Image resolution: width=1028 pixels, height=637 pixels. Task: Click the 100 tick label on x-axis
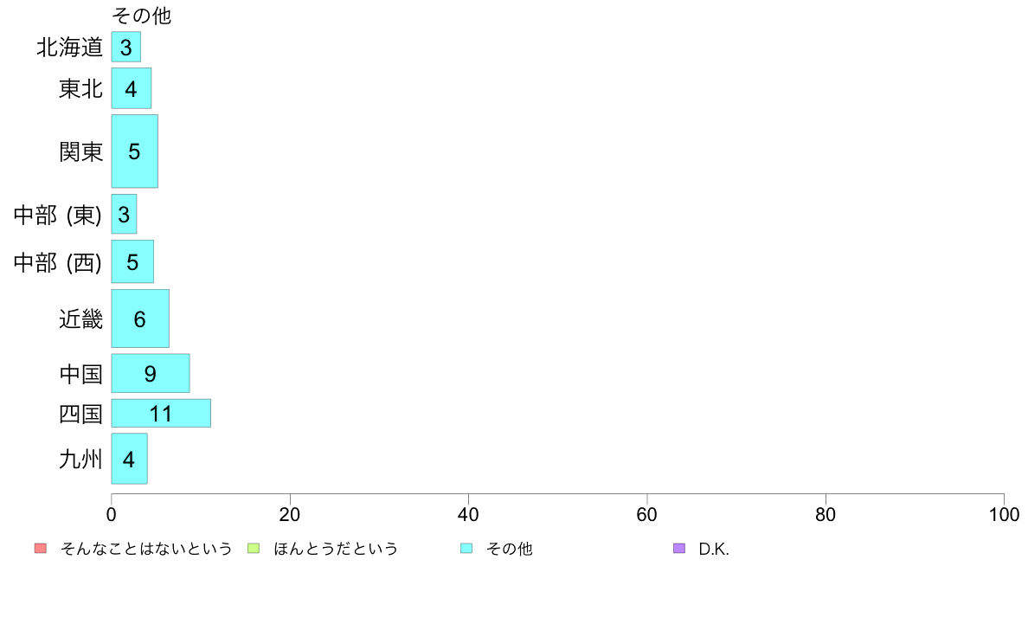(x=1003, y=515)
